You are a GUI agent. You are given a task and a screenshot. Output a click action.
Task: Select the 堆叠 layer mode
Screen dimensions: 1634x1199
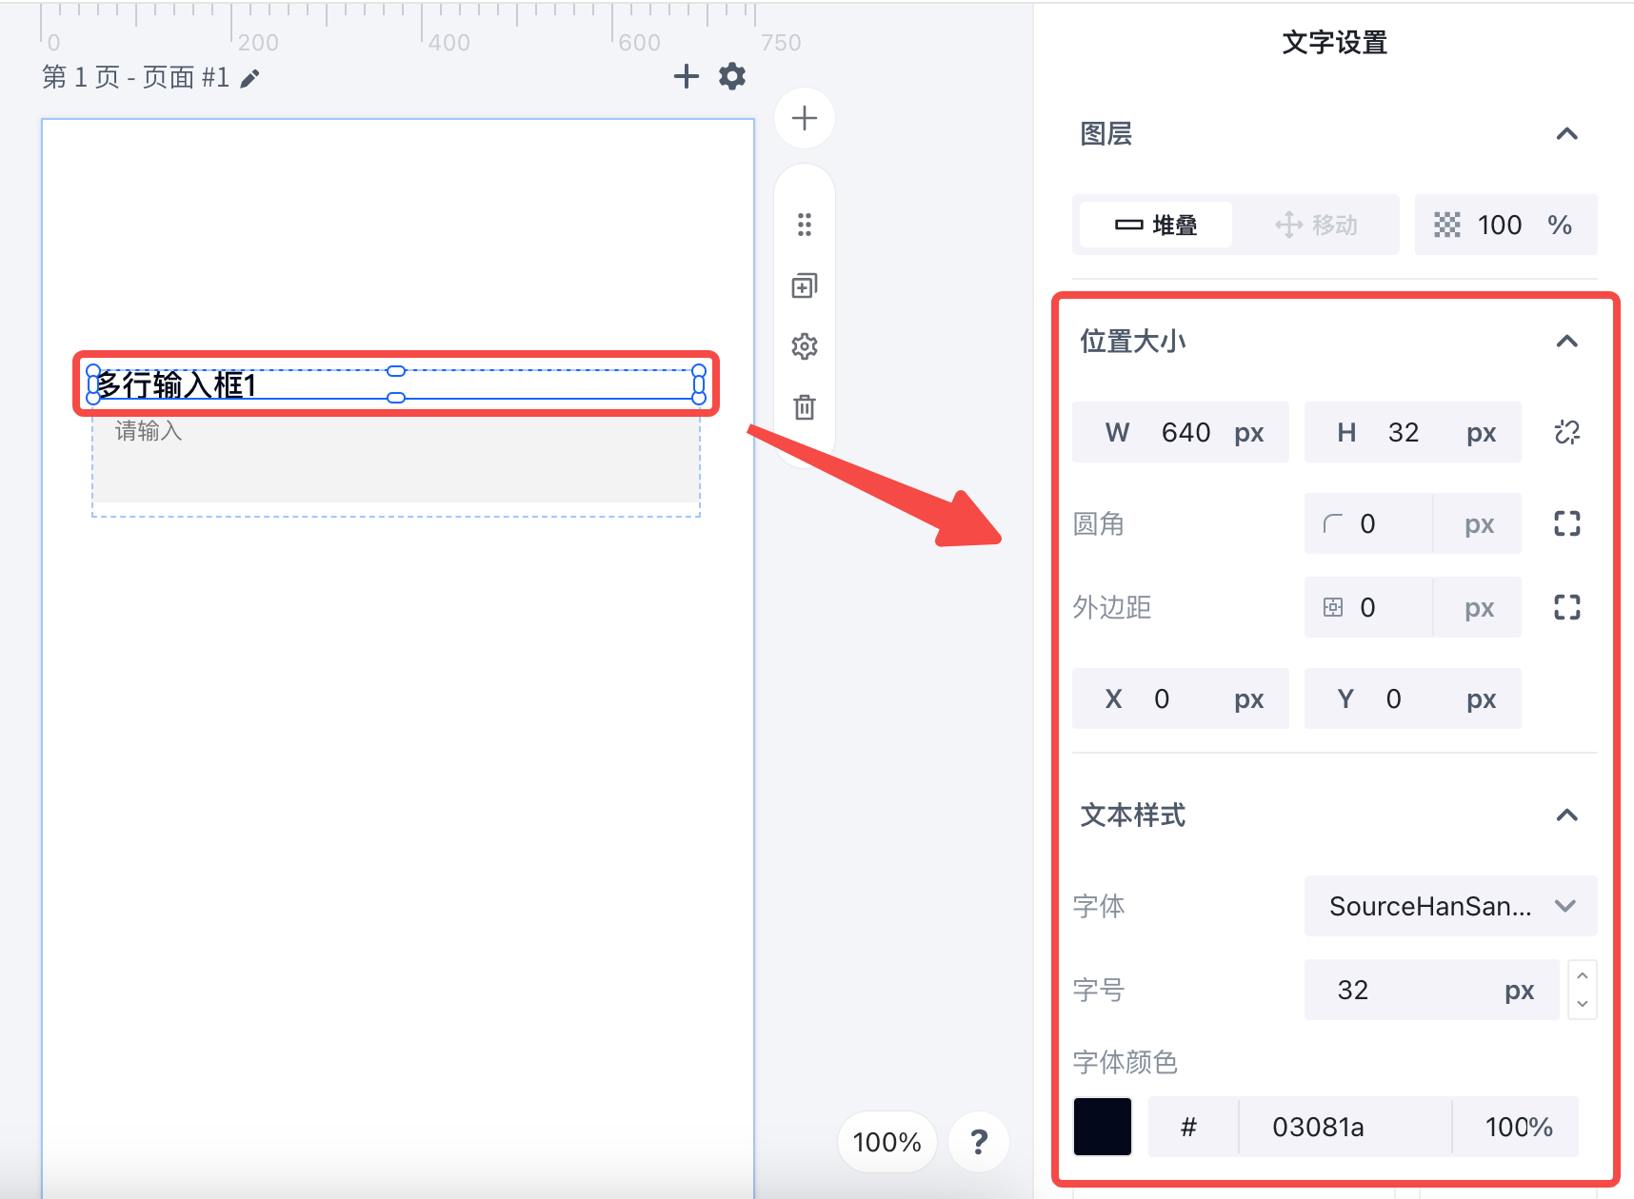[x=1156, y=225]
